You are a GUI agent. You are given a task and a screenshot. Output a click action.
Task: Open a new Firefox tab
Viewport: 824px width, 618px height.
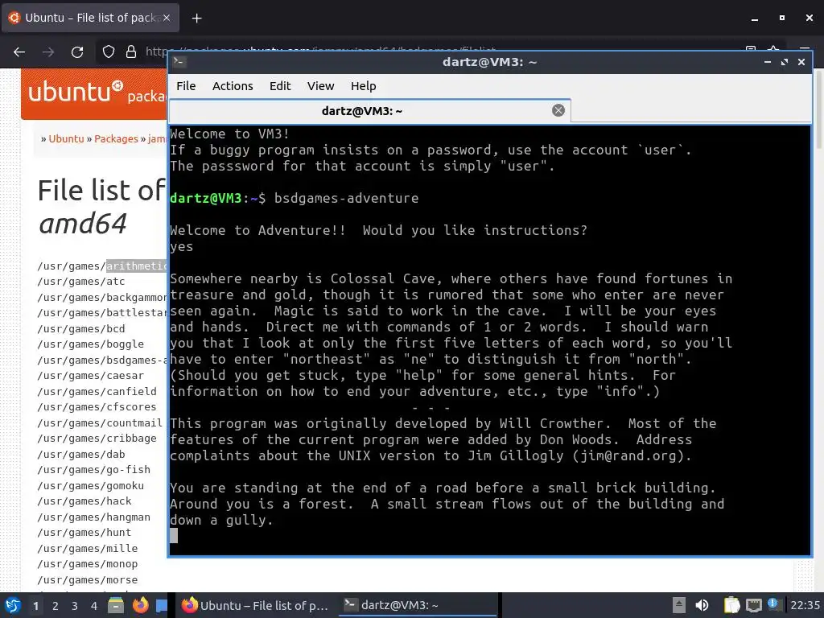(x=196, y=19)
